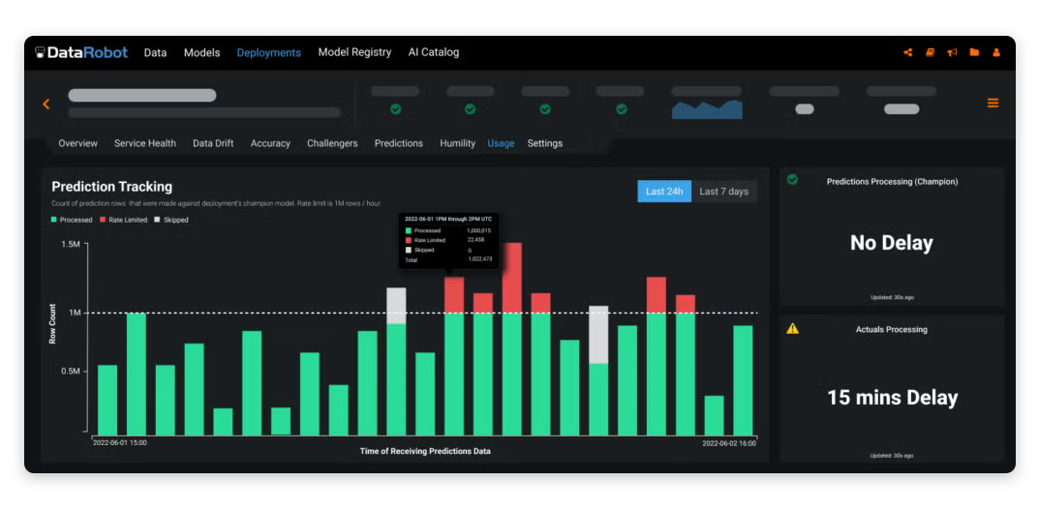Open the Settings tab

545,143
